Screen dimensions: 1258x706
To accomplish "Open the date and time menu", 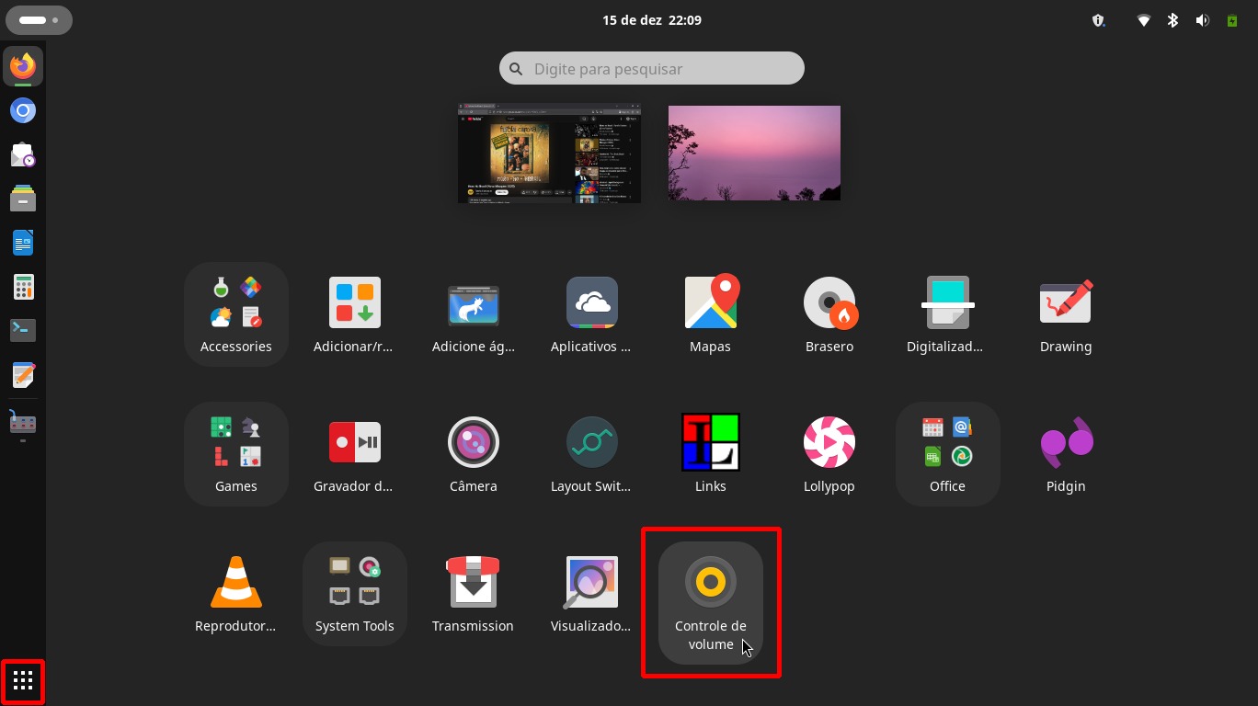I will point(652,19).
